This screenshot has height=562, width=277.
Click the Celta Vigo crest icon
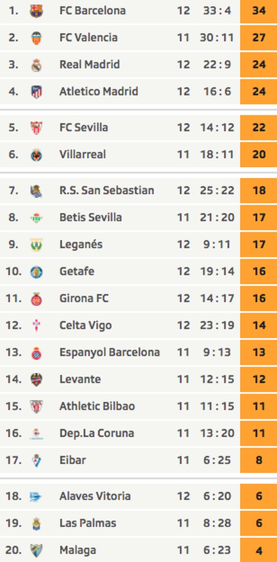pos(37,326)
